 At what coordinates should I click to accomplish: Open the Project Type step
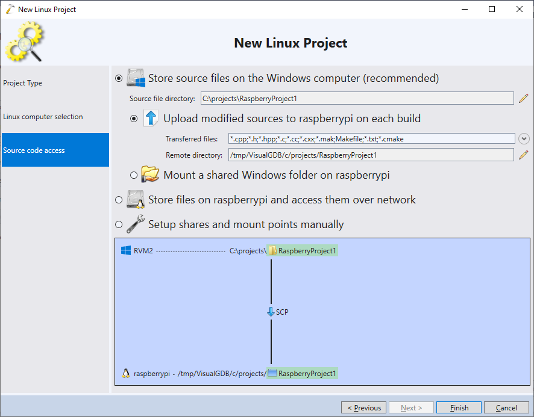point(55,82)
